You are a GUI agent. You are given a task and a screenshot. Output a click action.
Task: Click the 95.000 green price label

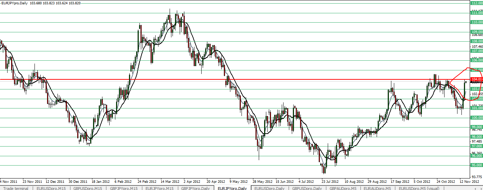coord(477,165)
